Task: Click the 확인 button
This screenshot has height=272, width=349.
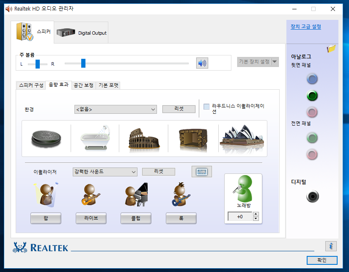Action: (322, 260)
